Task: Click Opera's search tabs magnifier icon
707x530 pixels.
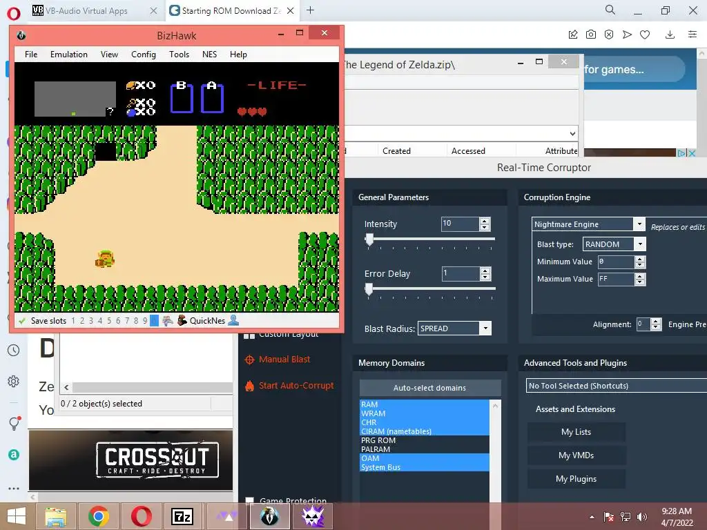Action: [x=610, y=10]
